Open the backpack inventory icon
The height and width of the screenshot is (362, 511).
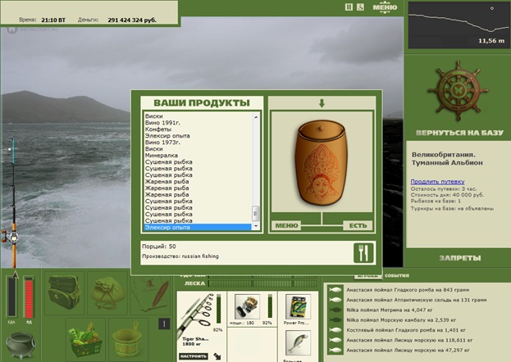[64, 292]
